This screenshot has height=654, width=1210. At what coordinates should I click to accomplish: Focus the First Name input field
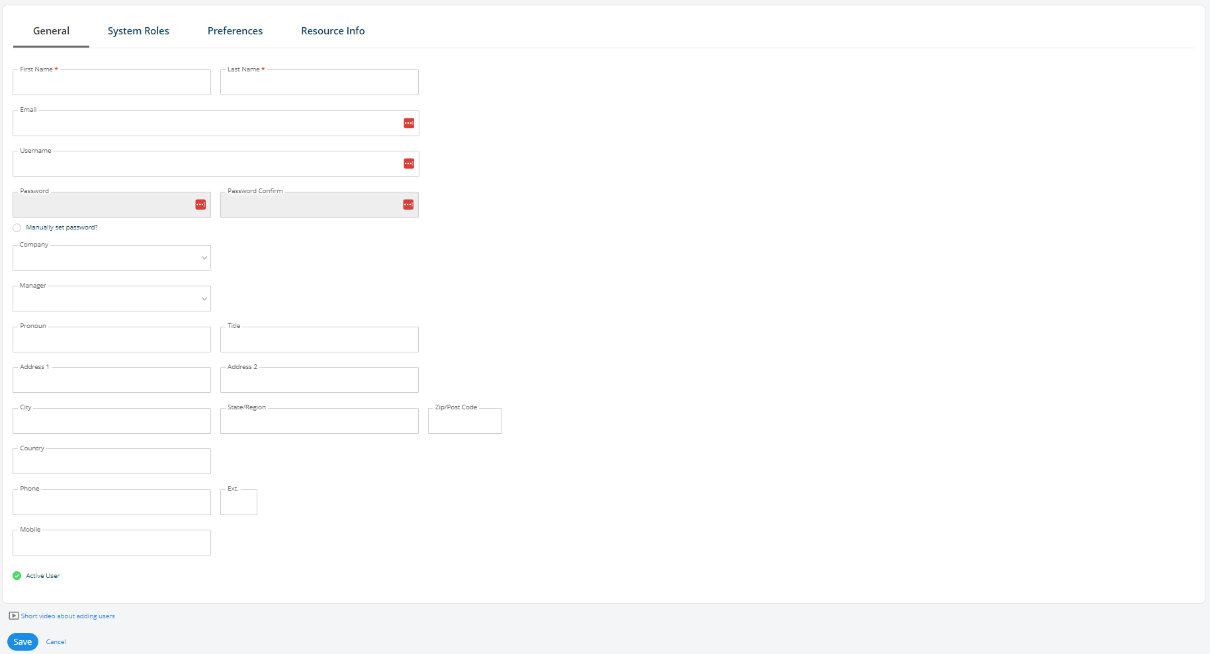(112, 83)
